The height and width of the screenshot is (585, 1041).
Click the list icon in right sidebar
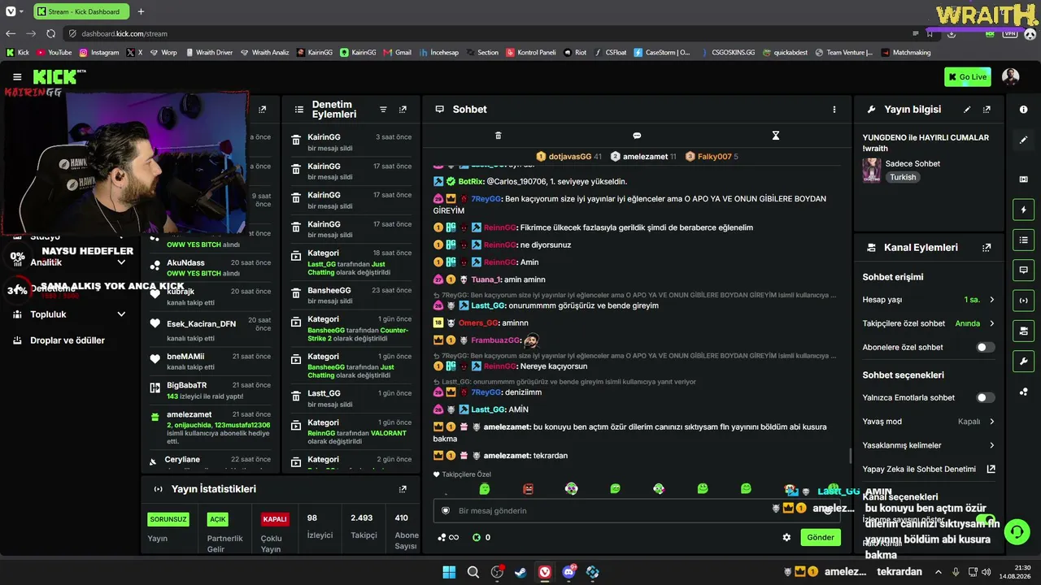click(x=1023, y=240)
